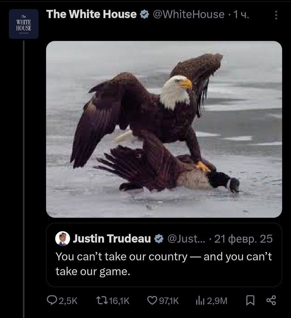Viewport: 291px width, 318px height.
Task: Click the White House verified badge
Action: click(145, 14)
